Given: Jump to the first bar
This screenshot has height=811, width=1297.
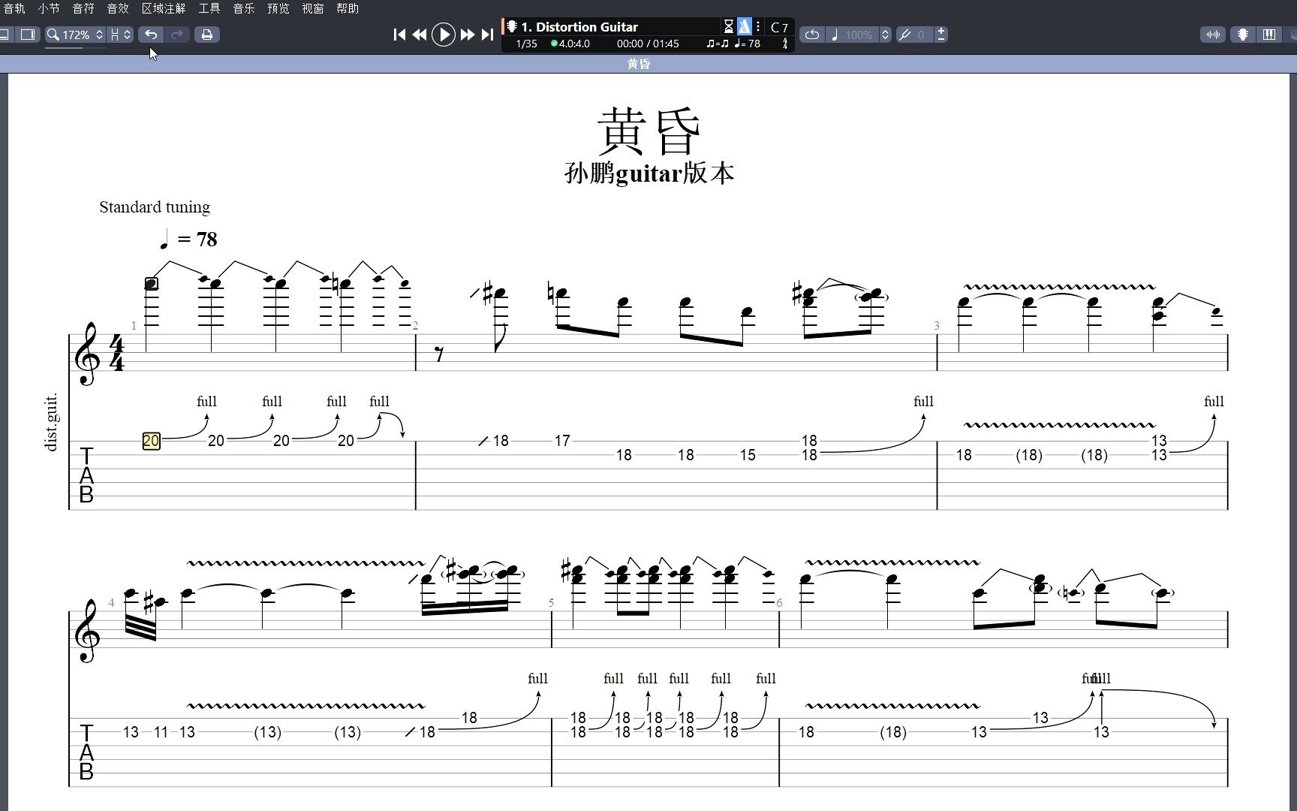Looking at the screenshot, I should [399, 35].
